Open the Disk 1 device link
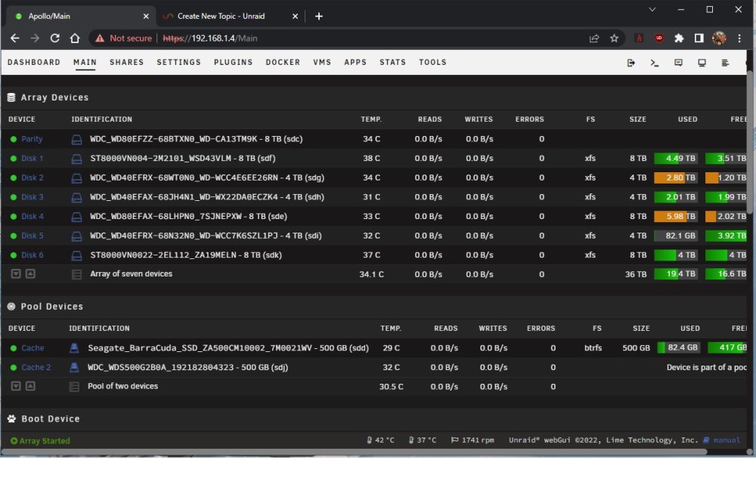 pyautogui.click(x=33, y=159)
